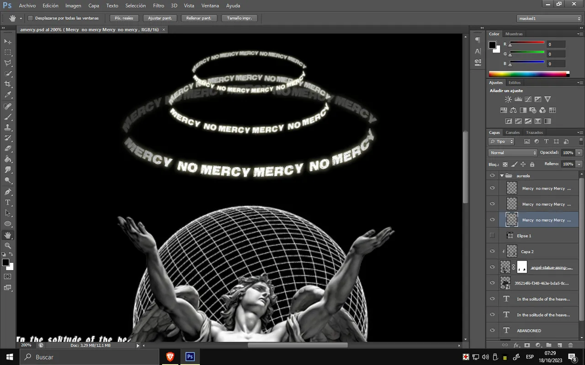Screen dimensions: 585x365
Task: Click the toolbar foreground color swatch
Action: pos(5,262)
